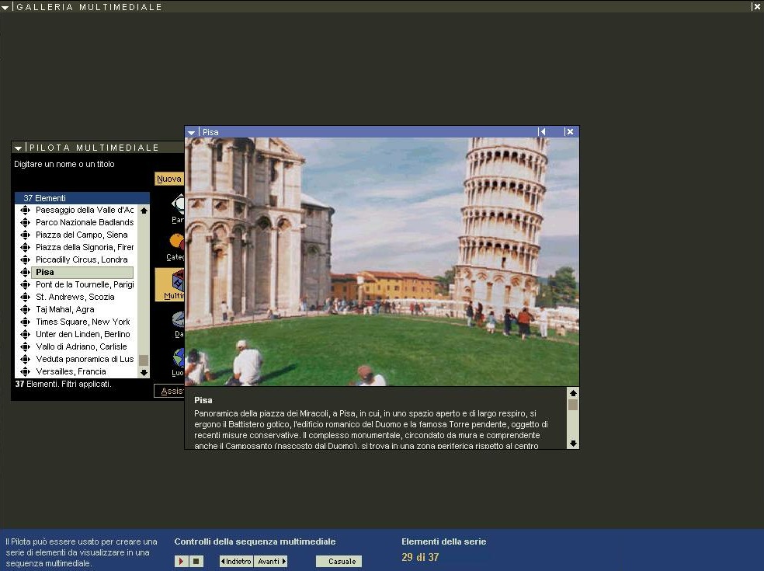The width and height of the screenshot is (764, 571).
Task: Select the Categorie filter icon
Action: [176, 245]
